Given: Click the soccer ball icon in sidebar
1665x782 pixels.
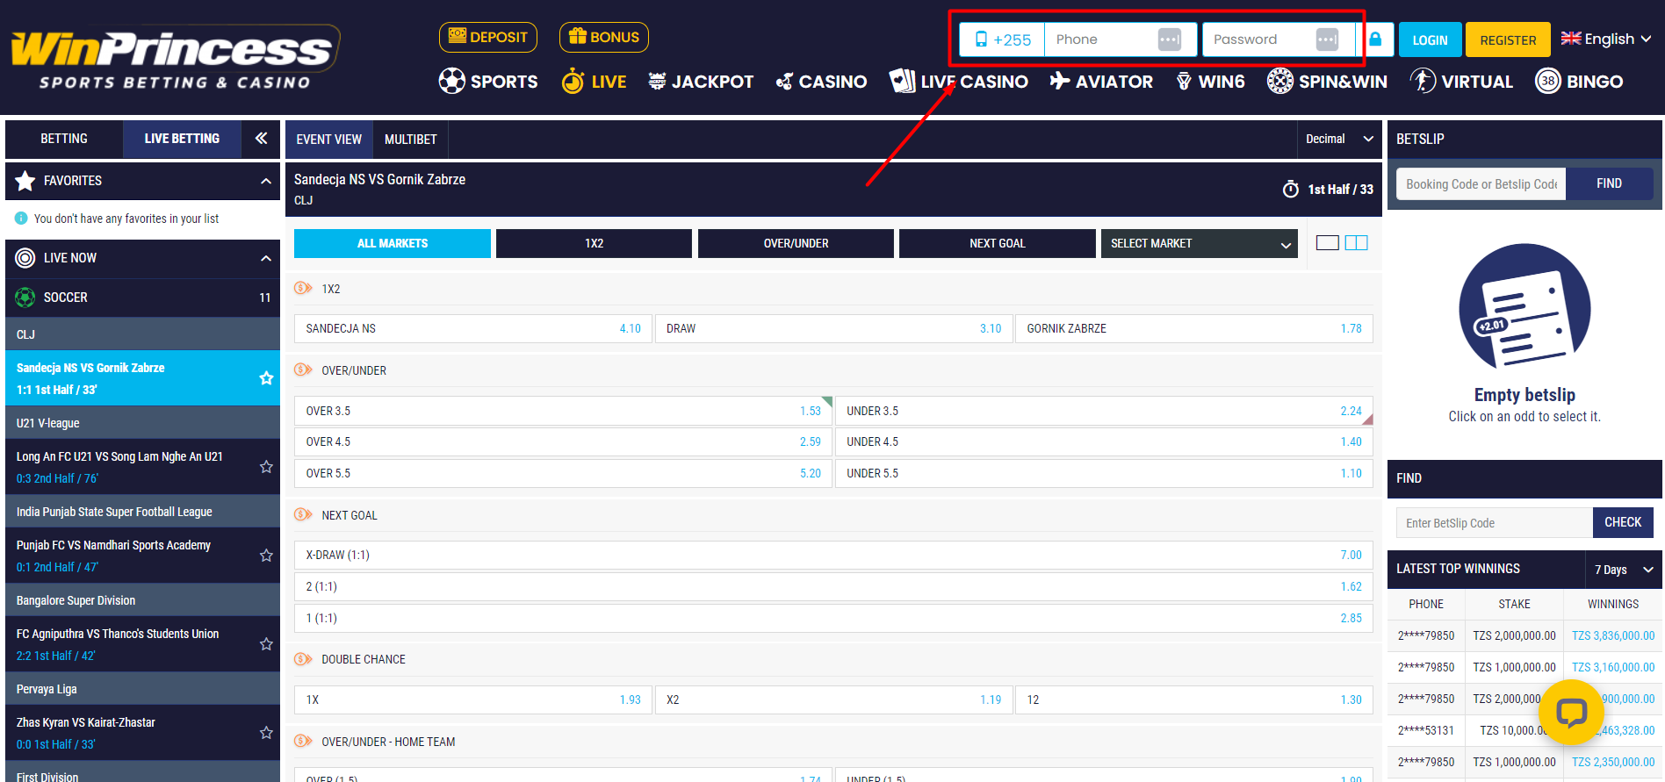Looking at the screenshot, I should pos(25,298).
